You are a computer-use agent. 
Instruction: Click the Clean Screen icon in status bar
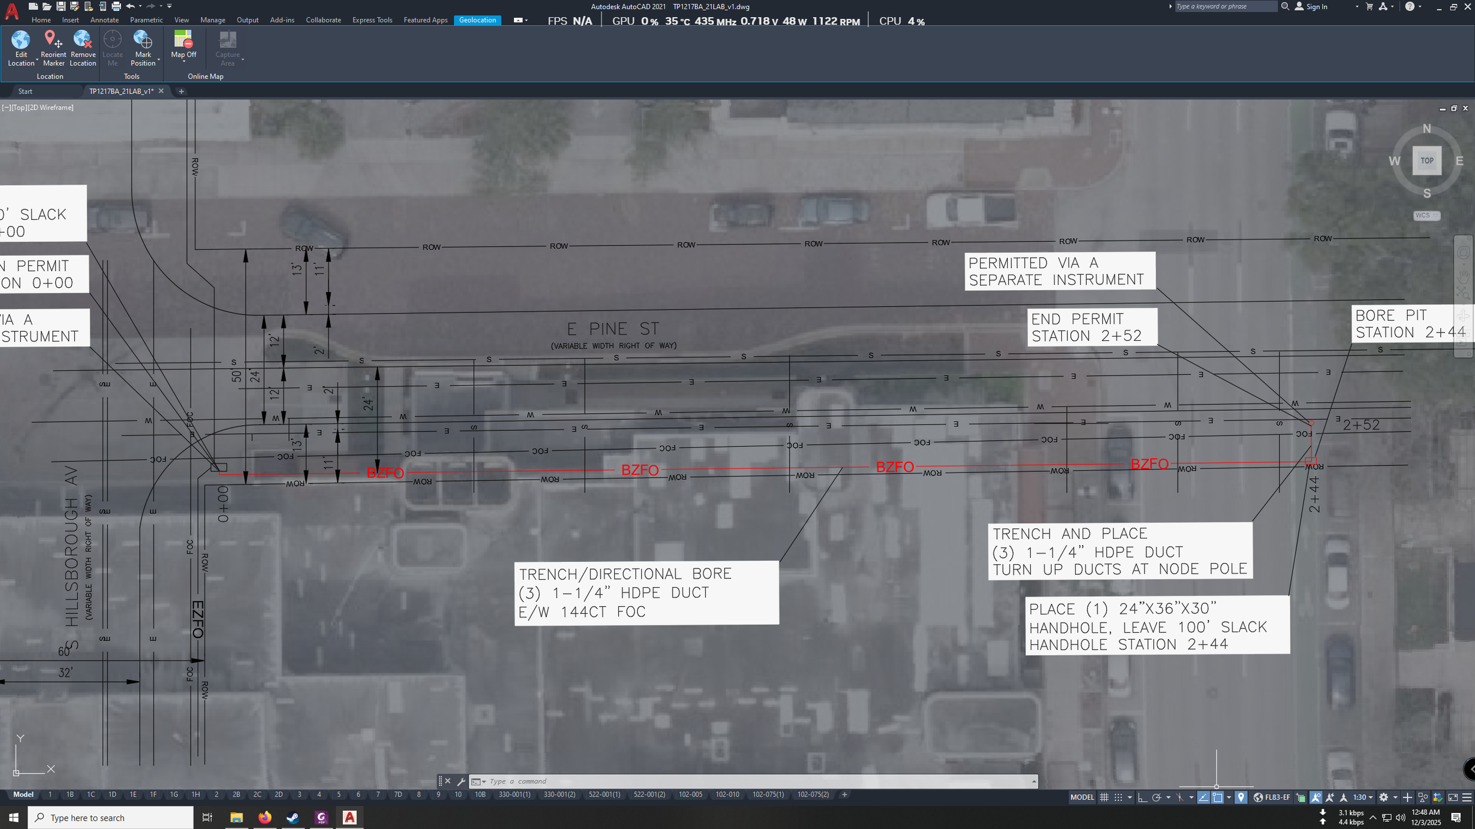(1453, 797)
